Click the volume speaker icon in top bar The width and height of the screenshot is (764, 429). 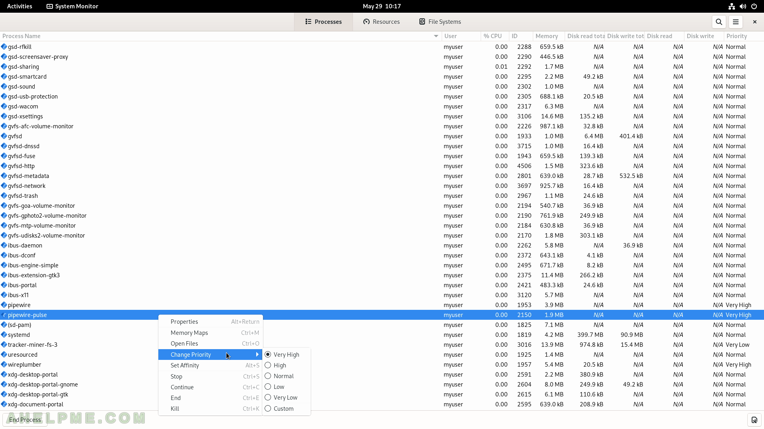tap(743, 6)
